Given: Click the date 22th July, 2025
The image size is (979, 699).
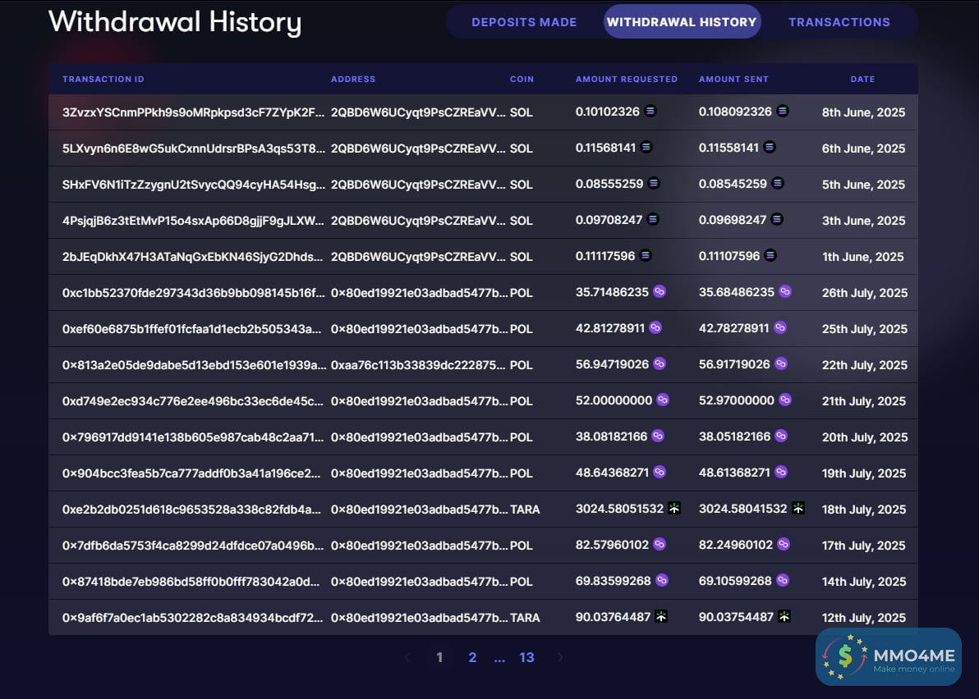Looking at the screenshot, I should [x=864, y=365].
